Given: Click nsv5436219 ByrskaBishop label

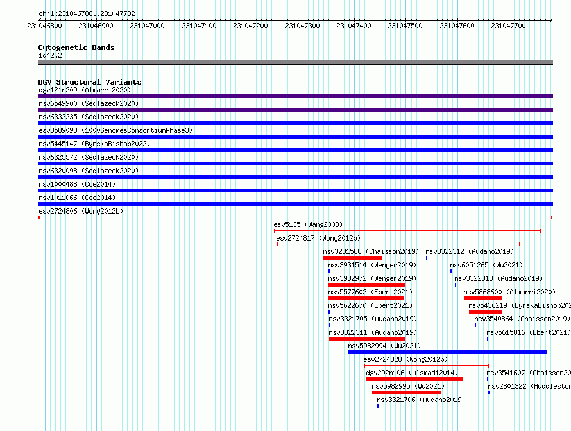Looking at the screenshot, I should click(x=520, y=305).
